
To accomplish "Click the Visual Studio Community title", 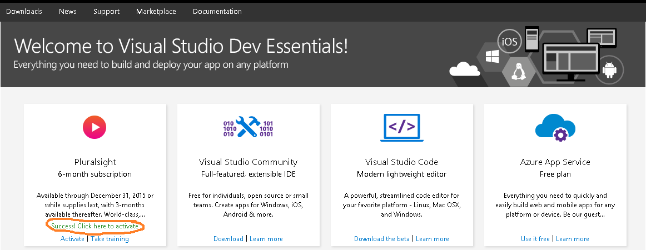I will (x=248, y=162).
